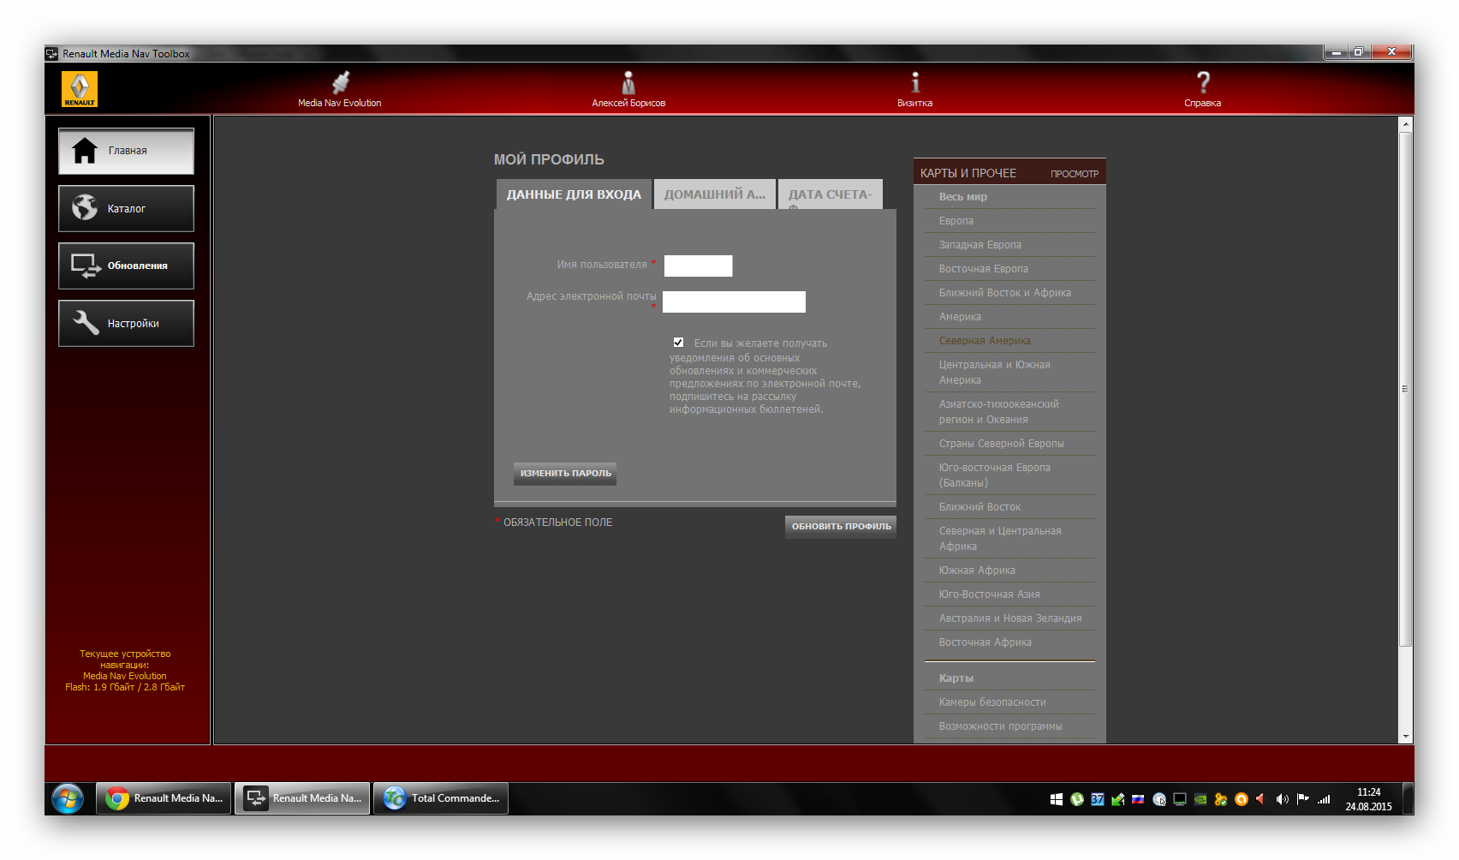The height and width of the screenshot is (860, 1459).
Task: Open Media Nav Evolution device icon
Action: pyautogui.click(x=340, y=84)
